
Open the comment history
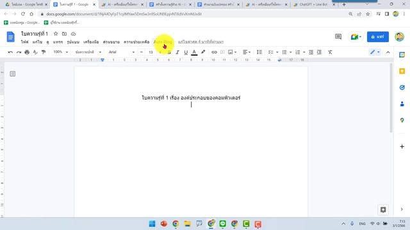338,37
